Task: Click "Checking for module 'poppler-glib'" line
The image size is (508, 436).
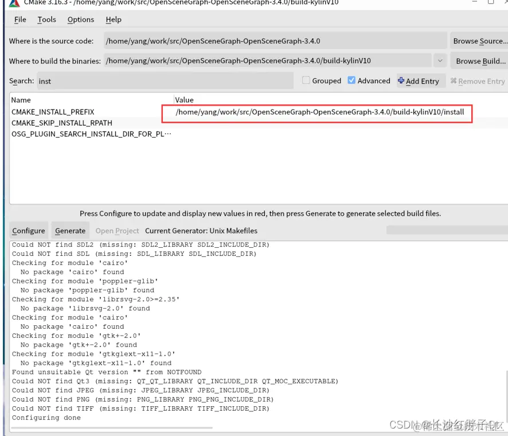Action: coord(85,281)
